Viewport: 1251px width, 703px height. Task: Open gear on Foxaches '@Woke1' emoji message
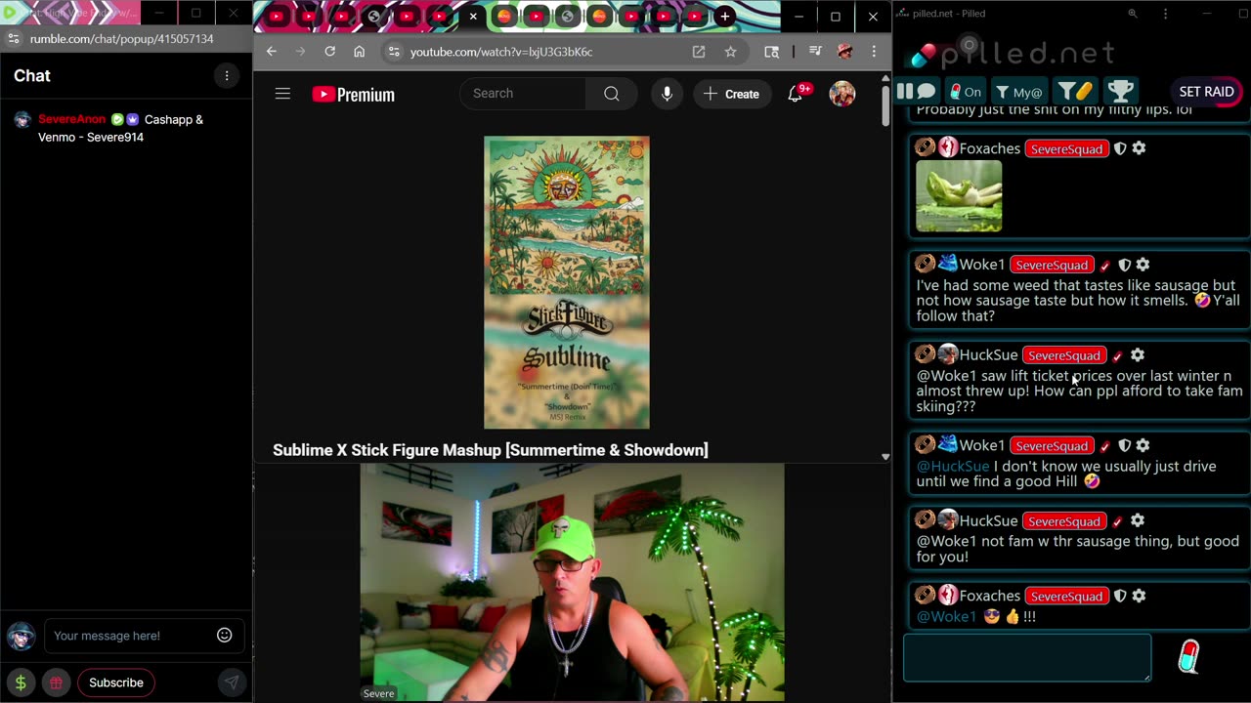click(x=1139, y=596)
